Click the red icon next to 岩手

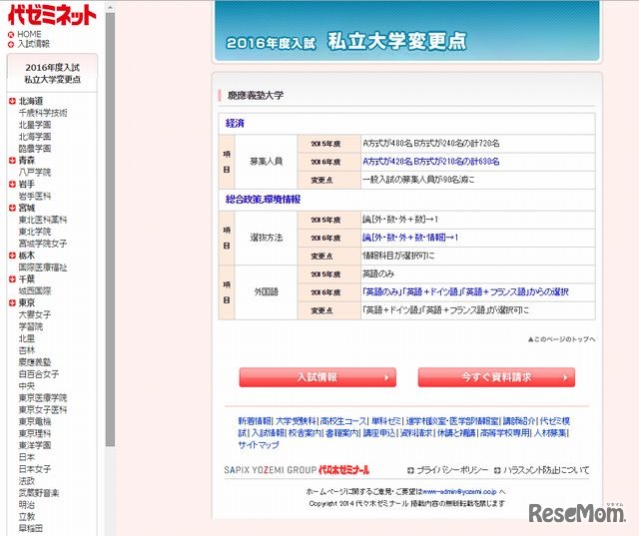pyautogui.click(x=12, y=184)
